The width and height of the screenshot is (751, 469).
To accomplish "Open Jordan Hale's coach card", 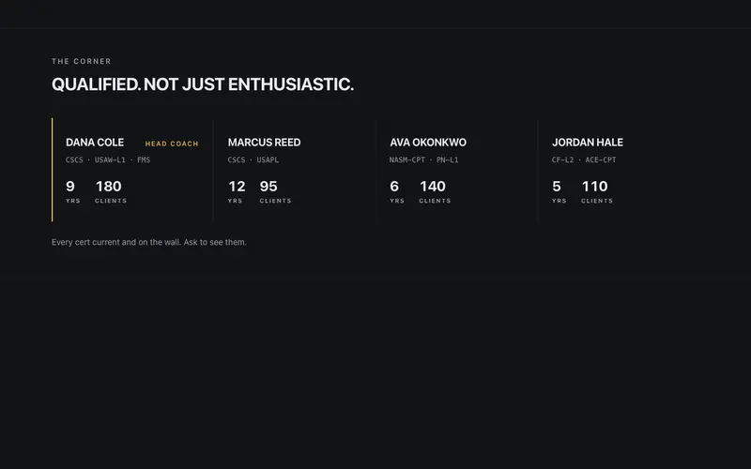I will 619,170.
